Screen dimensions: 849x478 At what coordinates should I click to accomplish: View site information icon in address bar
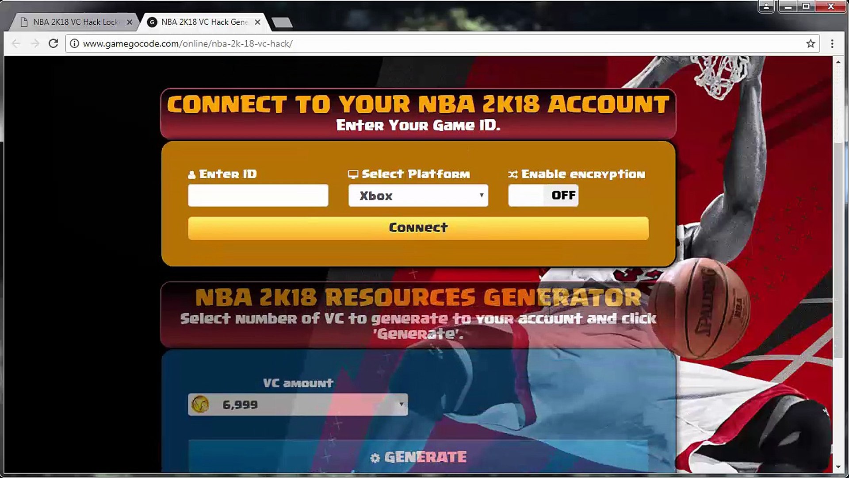tap(75, 43)
